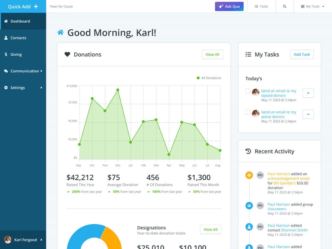
Task: Toggle the All Donations legend marker
Action: click(198, 78)
